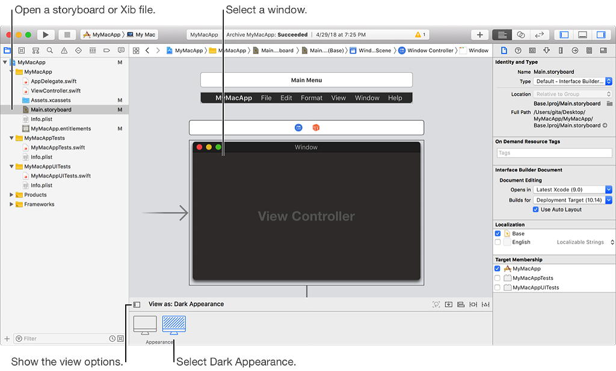Show the Standard editor
The image size is (616, 371).
502,34
